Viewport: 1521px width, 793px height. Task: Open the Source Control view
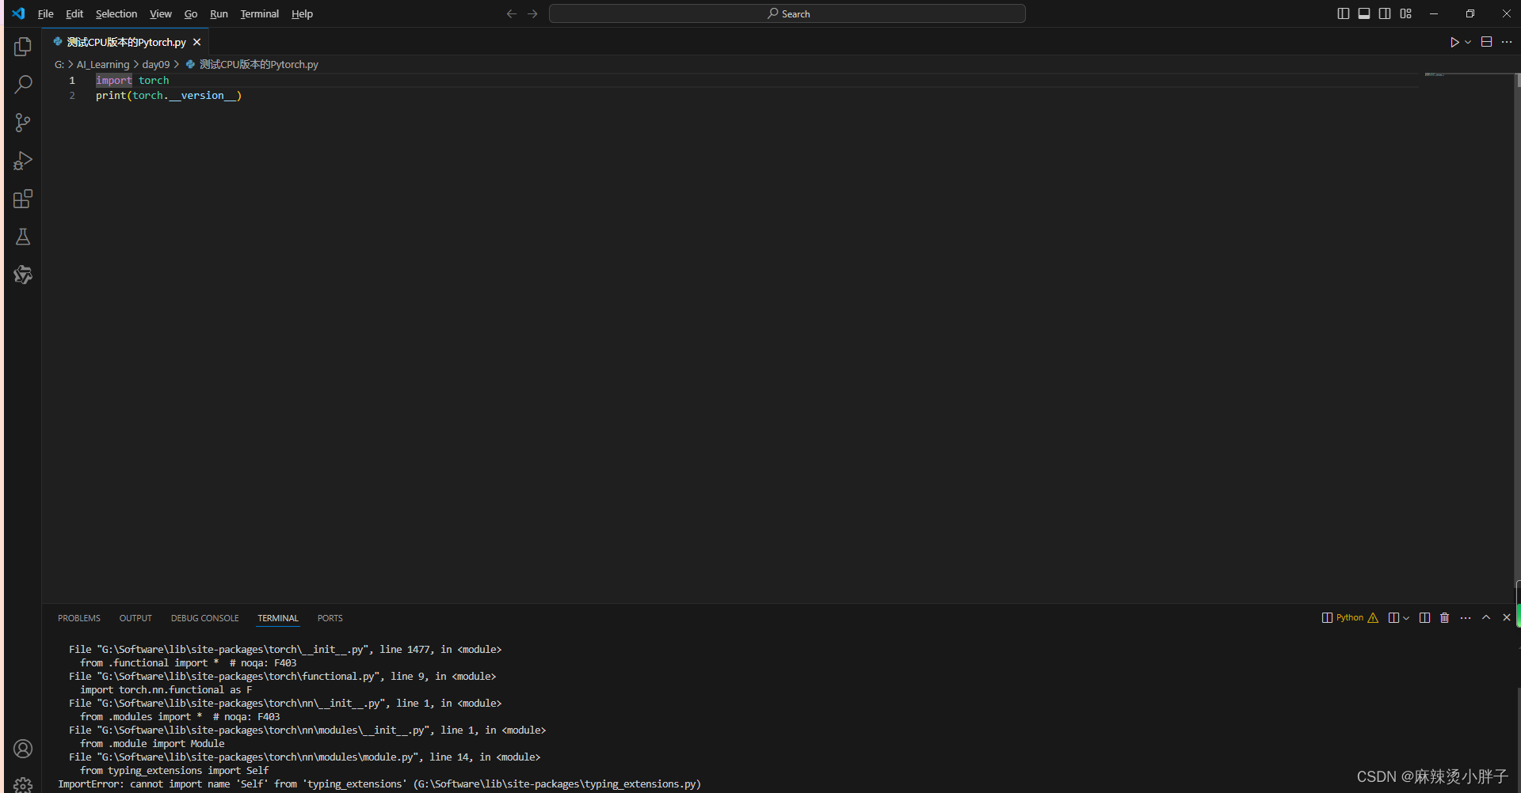point(23,122)
